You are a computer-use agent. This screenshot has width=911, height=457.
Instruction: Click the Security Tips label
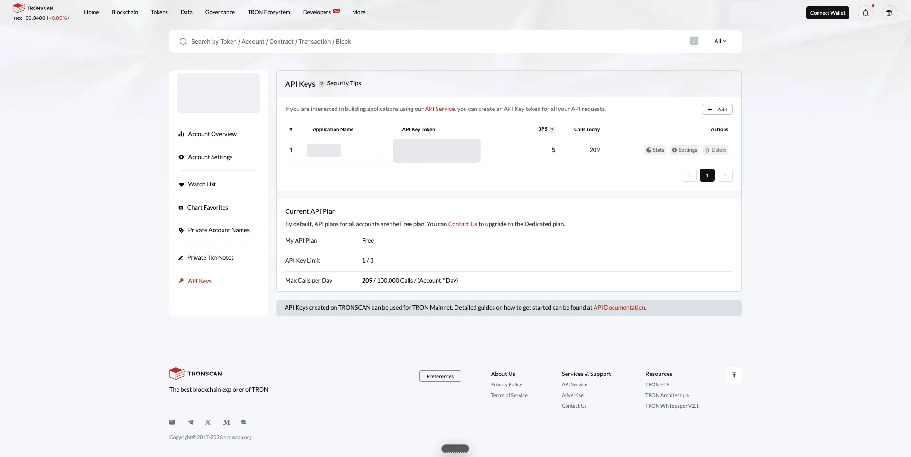[344, 83]
